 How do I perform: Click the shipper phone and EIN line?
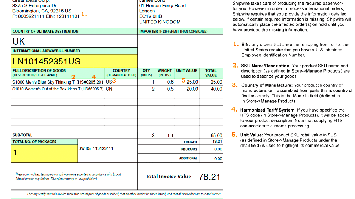[x=46, y=16]
